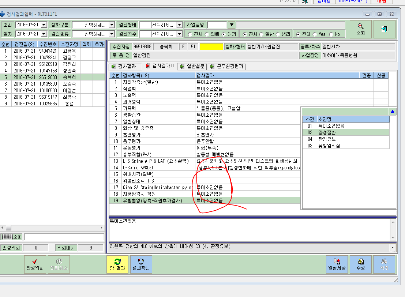Open the 조회 start date dropdown
The image size is (405, 297).
tap(44, 25)
